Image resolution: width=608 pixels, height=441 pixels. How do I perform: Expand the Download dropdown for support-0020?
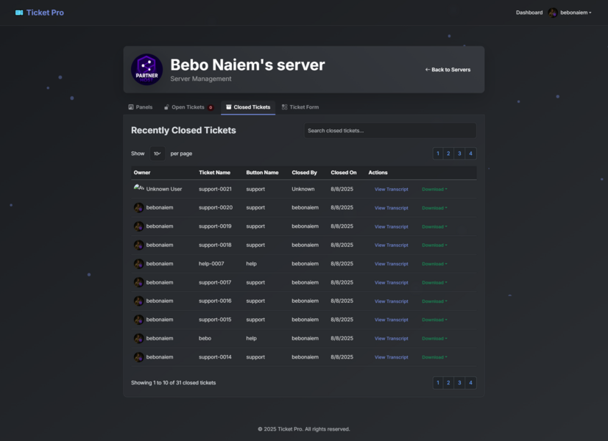click(x=434, y=208)
